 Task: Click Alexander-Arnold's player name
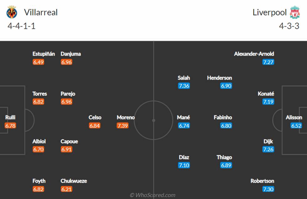(254, 54)
